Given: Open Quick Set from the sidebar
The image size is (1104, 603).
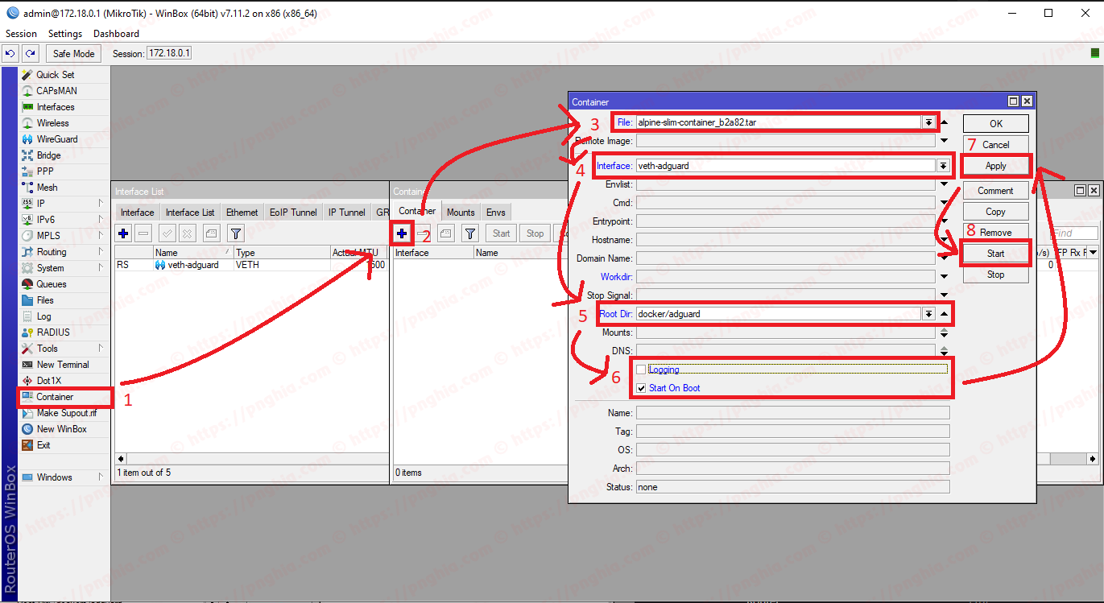Looking at the screenshot, I should 55,75.
